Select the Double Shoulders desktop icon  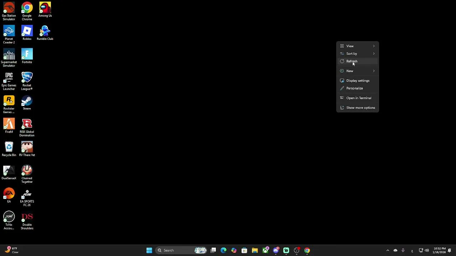(27, 220)
